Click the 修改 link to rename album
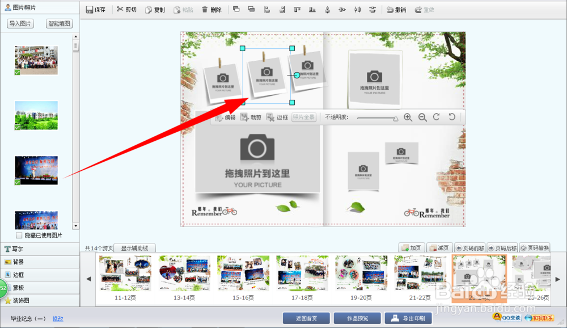 (x=58, y=318)
